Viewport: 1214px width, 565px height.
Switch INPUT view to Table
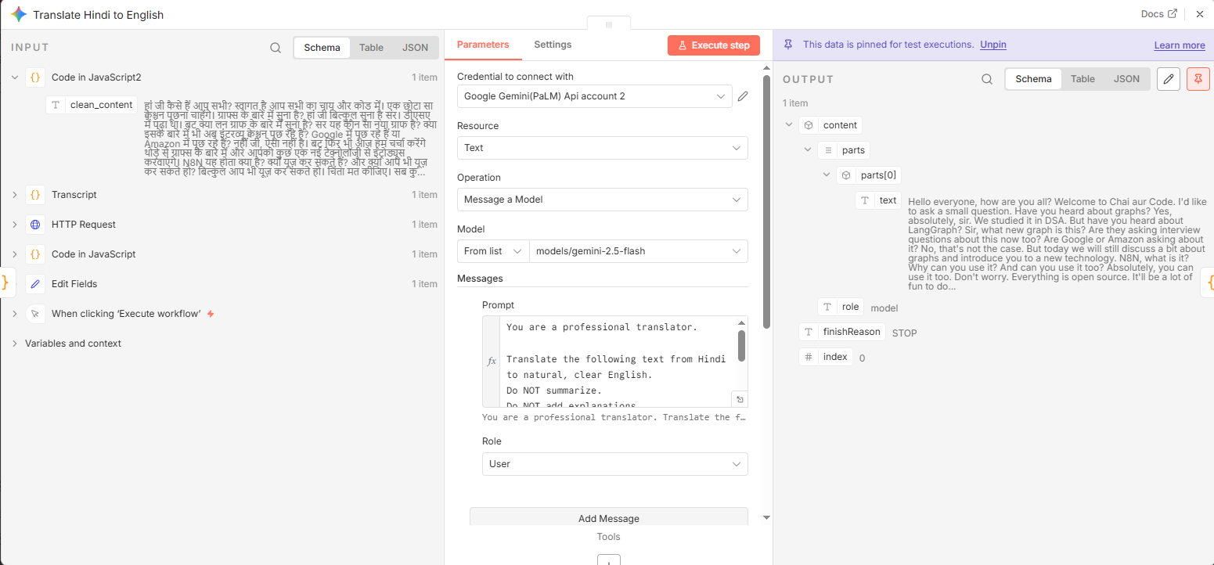point(371,48)
